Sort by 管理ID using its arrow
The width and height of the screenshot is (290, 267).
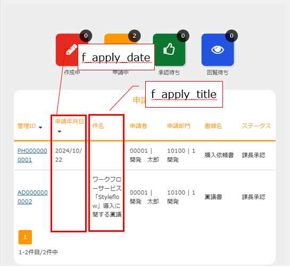40,127
